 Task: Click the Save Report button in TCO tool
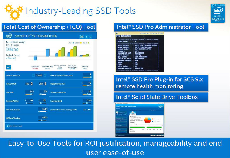tap(82, 37)
